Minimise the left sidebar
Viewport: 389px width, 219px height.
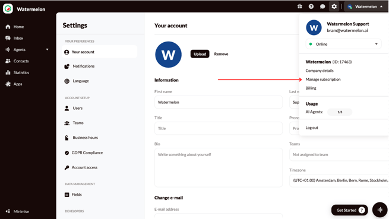point(17,211)
